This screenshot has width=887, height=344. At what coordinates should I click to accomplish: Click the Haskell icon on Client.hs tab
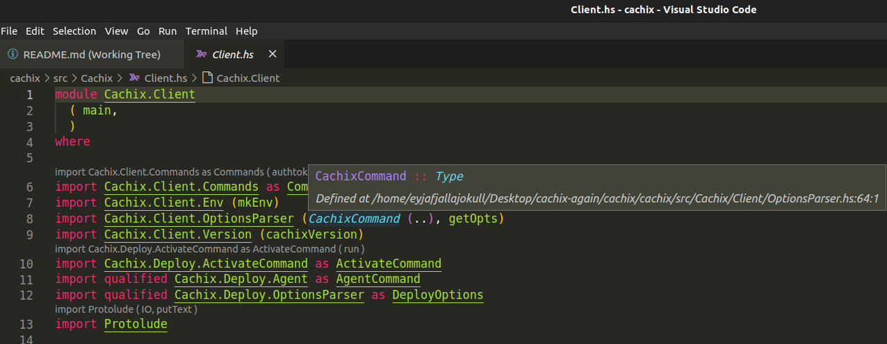click(202, 54)
